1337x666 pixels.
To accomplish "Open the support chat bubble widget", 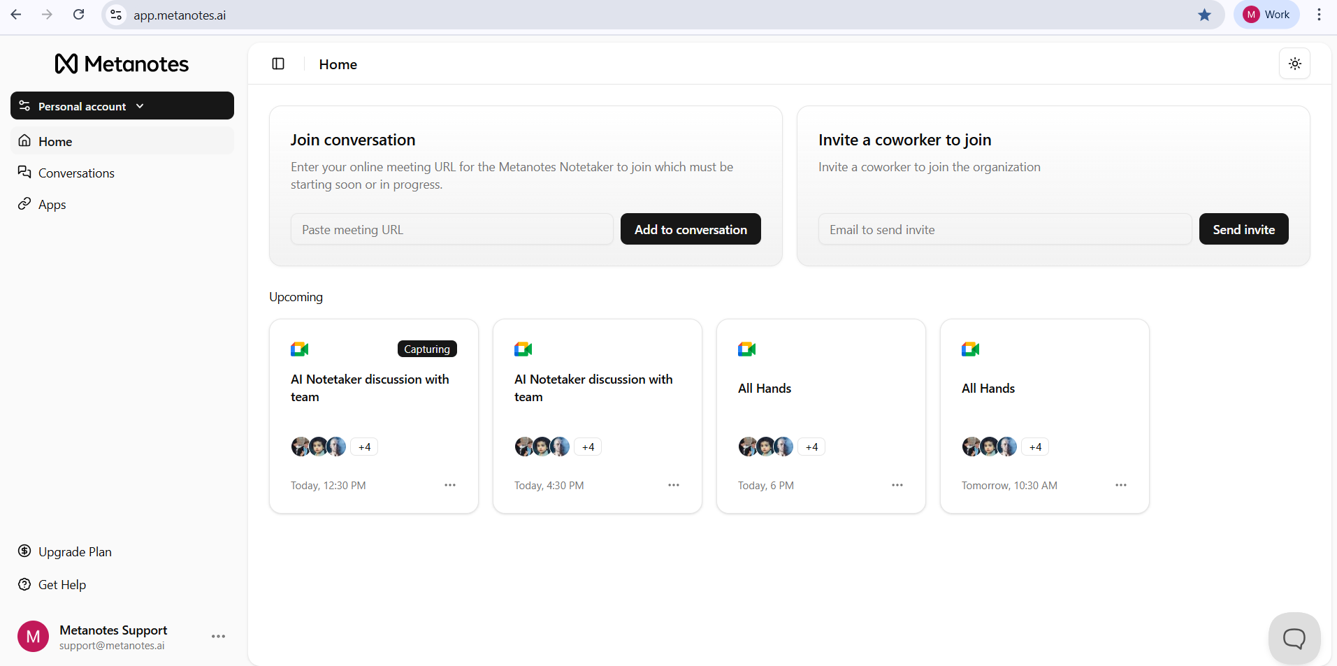I will click(1294, 638).
